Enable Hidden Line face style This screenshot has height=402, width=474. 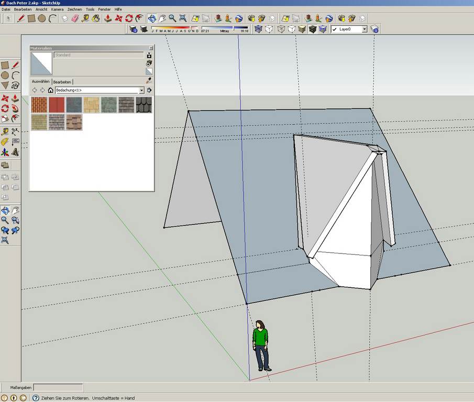tap(292, 29)
